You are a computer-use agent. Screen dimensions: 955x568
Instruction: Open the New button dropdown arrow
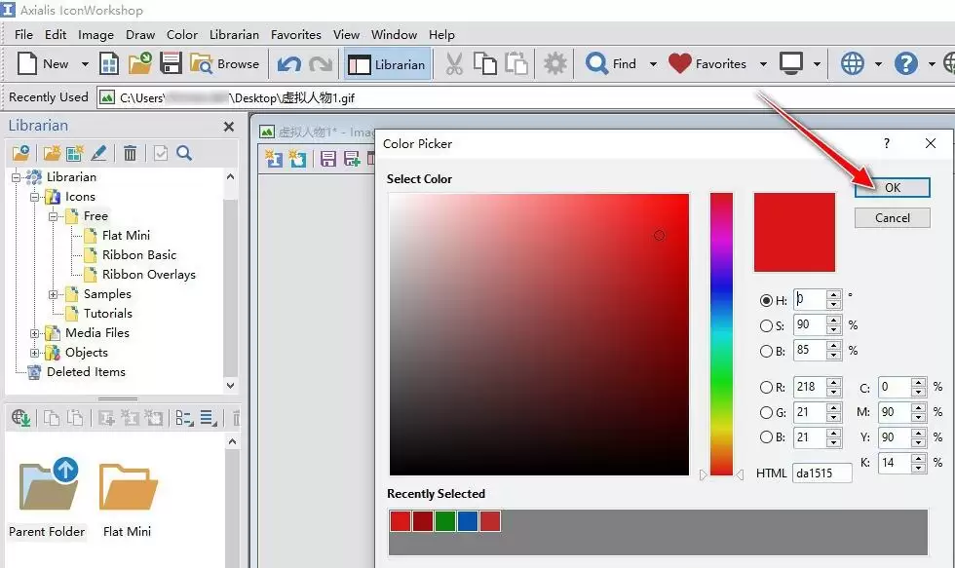tap(85, 64)
